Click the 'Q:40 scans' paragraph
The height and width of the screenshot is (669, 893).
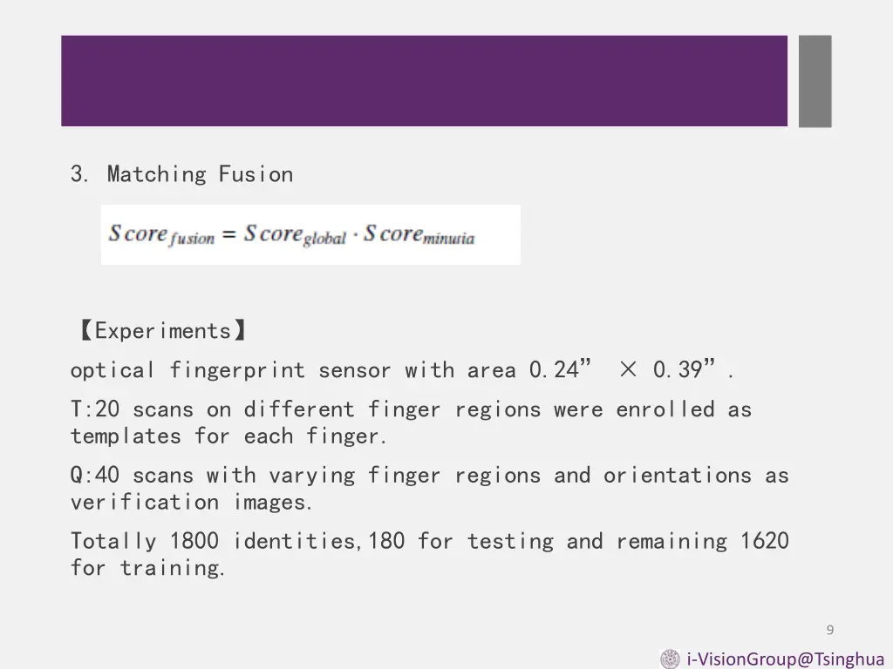429,489
